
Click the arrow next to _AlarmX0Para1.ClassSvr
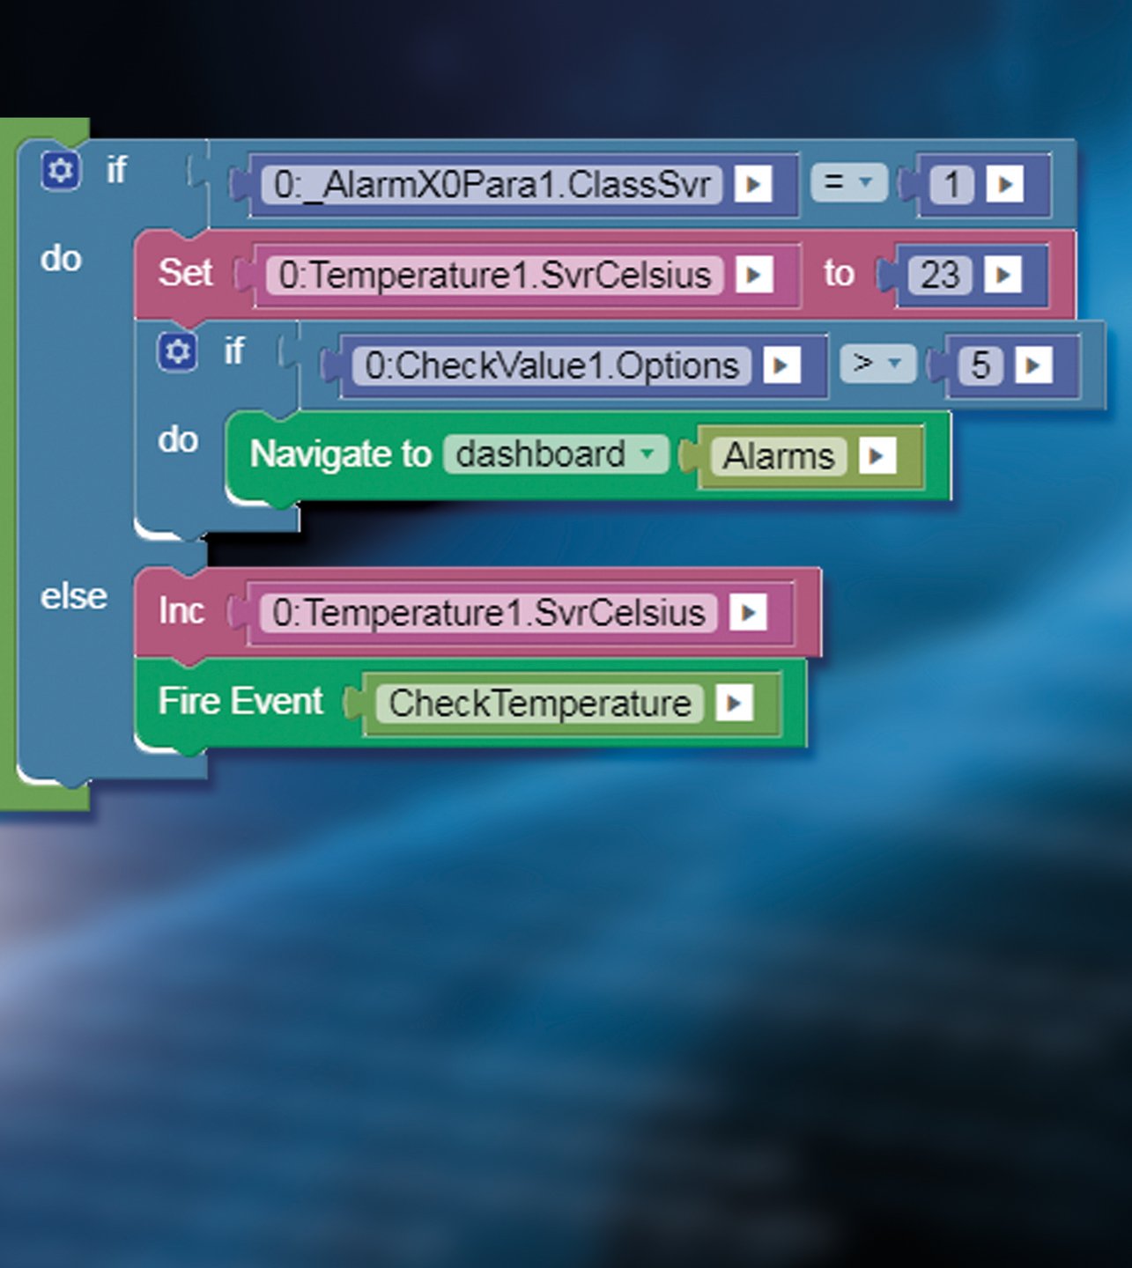[x=753, y=185]
